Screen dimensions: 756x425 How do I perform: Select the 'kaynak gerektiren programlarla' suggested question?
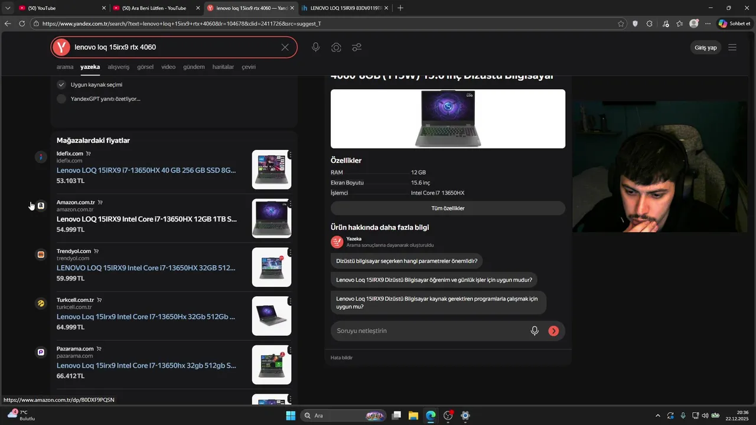pos(438,303)
